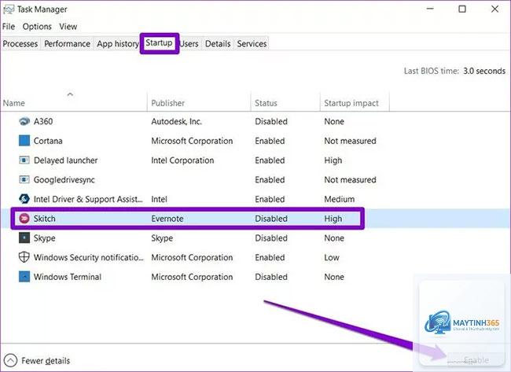This screenshot has height=372, width=511.
Task: Click the Last BIOS time value
Action: tap(484, 71)
